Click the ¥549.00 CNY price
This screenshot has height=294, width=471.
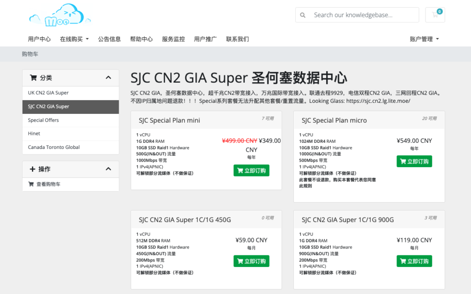414,141
